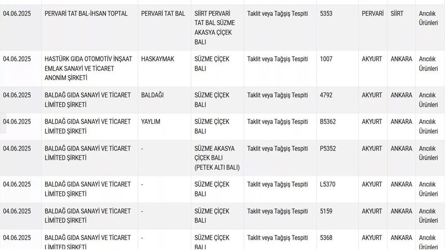This screenshot has height=250, width=445.
Task: Click Taklit veya Tağşiş Tespiti in the YAYLIM row
Action: (x=277, y=122)
